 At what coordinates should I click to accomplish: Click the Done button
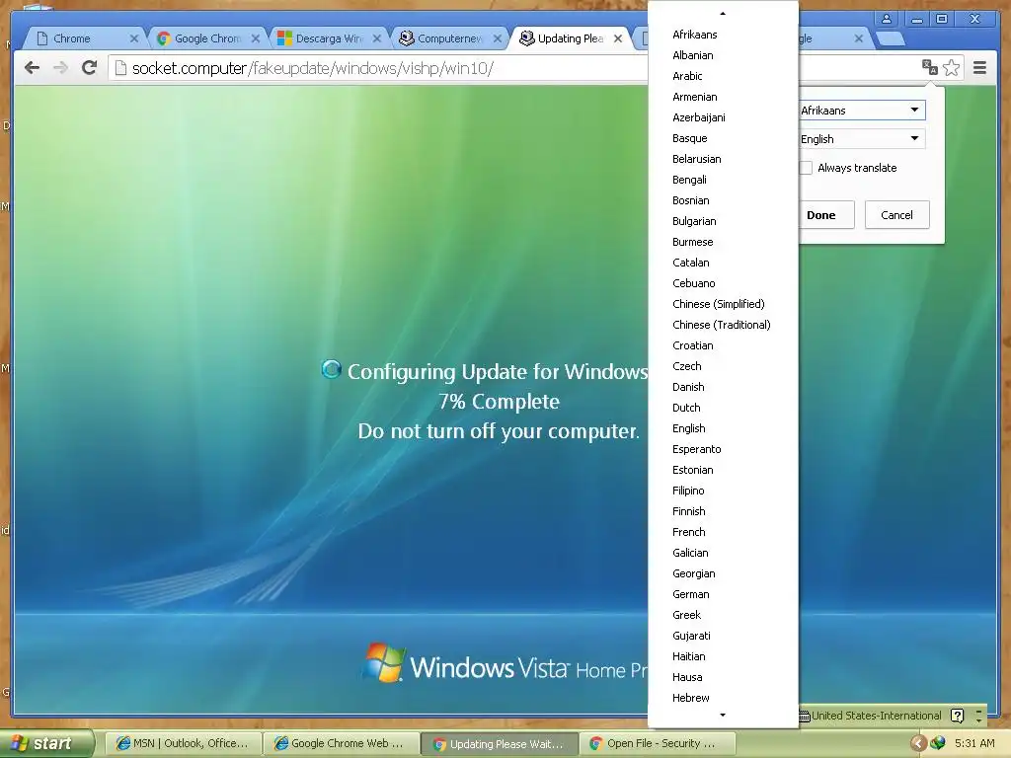pos(826,214)
